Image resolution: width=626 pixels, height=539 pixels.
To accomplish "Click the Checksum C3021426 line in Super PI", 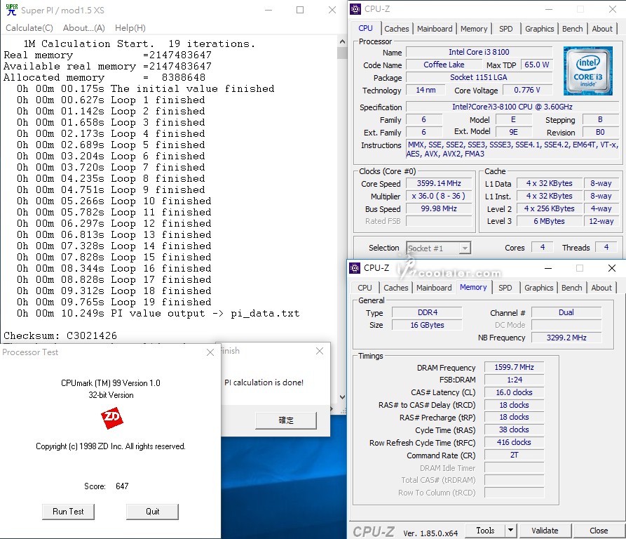I will [x=60, y=335].
